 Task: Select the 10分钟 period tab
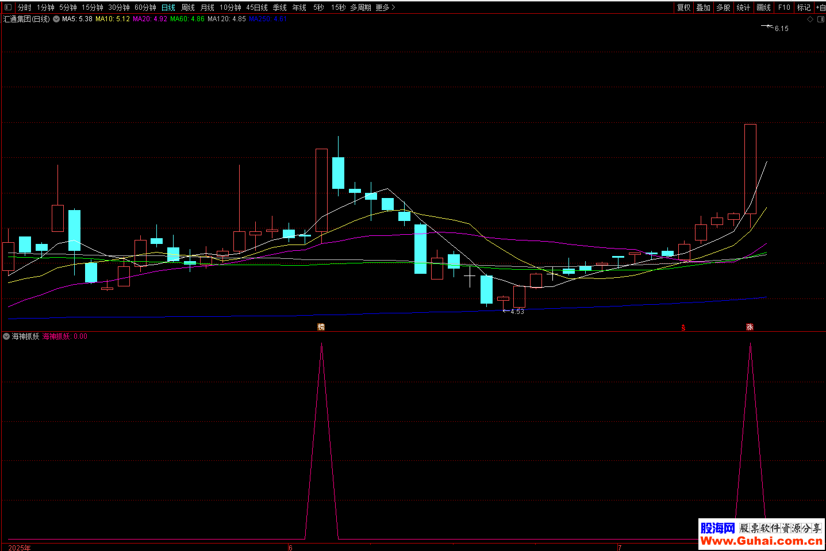point(230,7)
